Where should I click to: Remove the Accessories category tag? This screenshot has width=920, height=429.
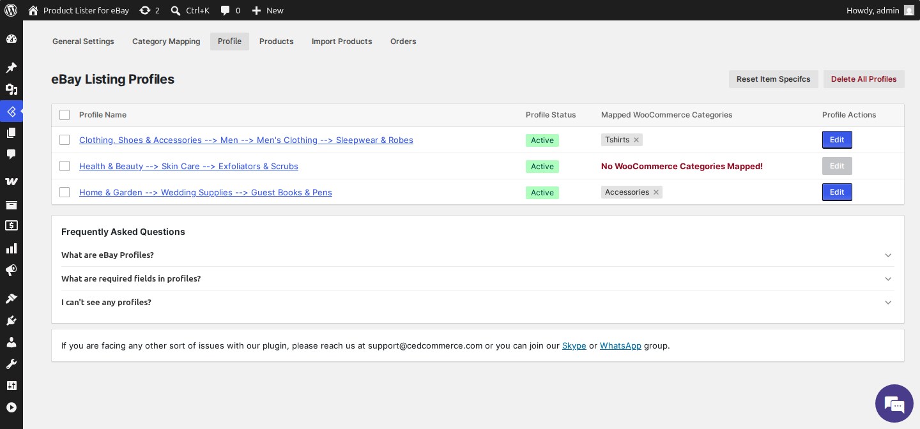tap(656, 192)
